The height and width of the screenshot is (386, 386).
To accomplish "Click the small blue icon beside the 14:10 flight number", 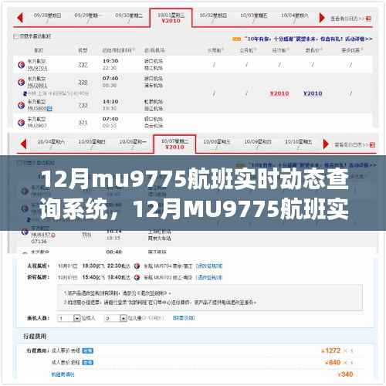I will pyautogui.click(x=49, y=109).
